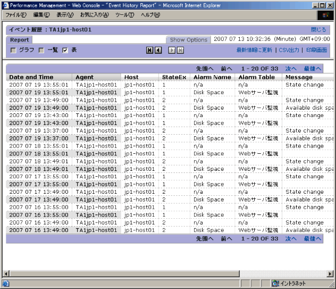The height and width of the screenshot is (289, 336).
Task: Click the 閉じる link
Action: point(318,30)
